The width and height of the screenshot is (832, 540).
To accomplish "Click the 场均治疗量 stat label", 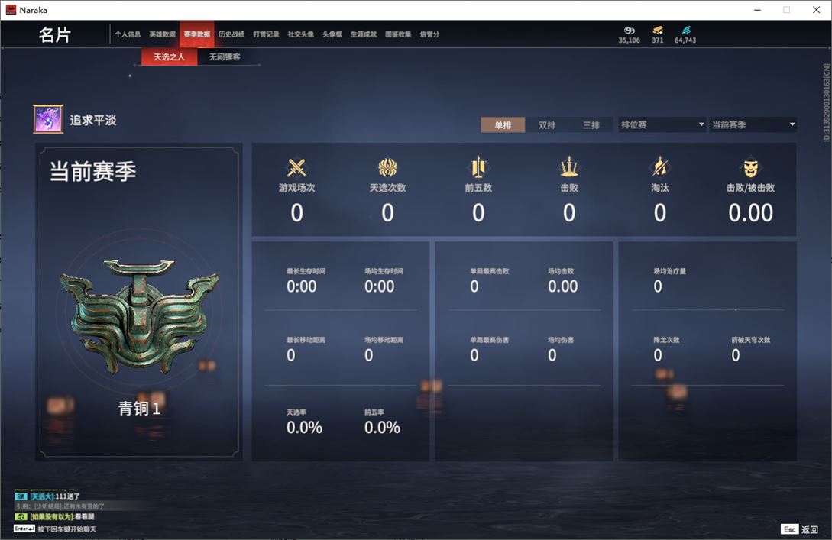I will pyautogui.click(x=669, y=271).
